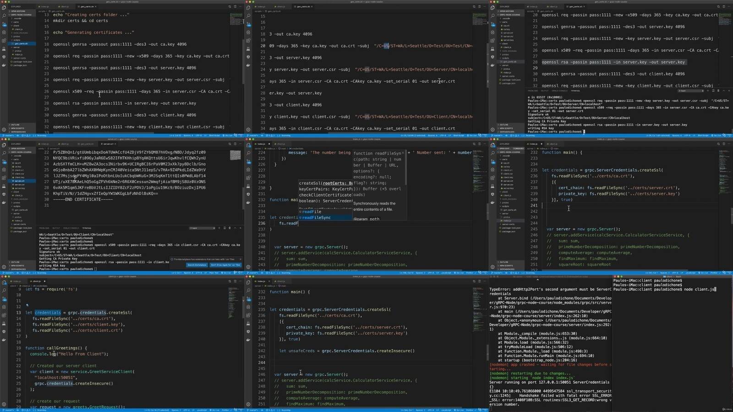
Task: Split the editor in the frame starting 'echo Creating certs folder'
Action: click(235, 6)
